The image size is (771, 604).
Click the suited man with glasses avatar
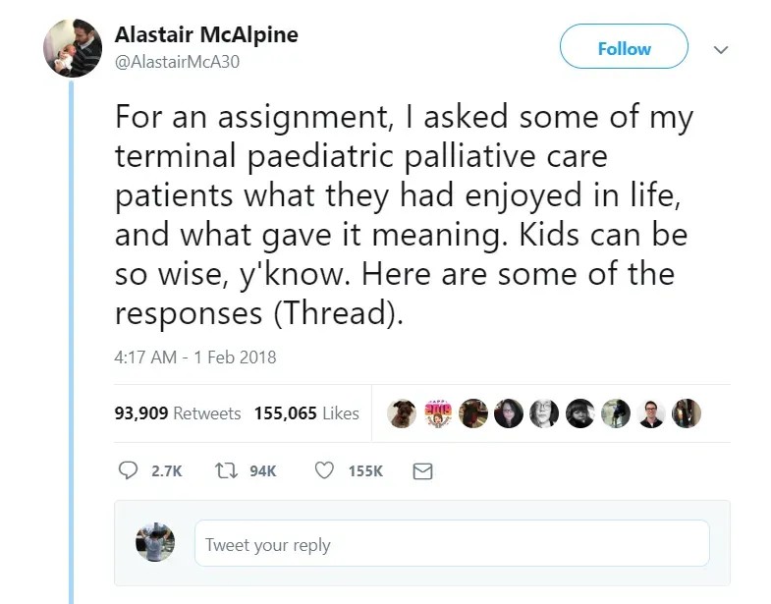pyautogui.click(x=650, y=413)
